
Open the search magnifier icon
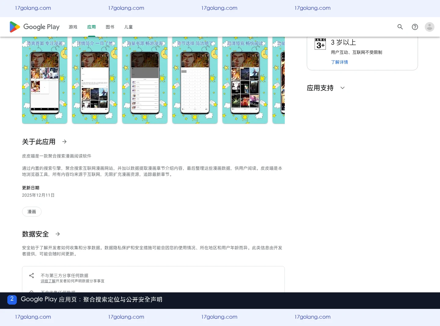tap(400, 27)
